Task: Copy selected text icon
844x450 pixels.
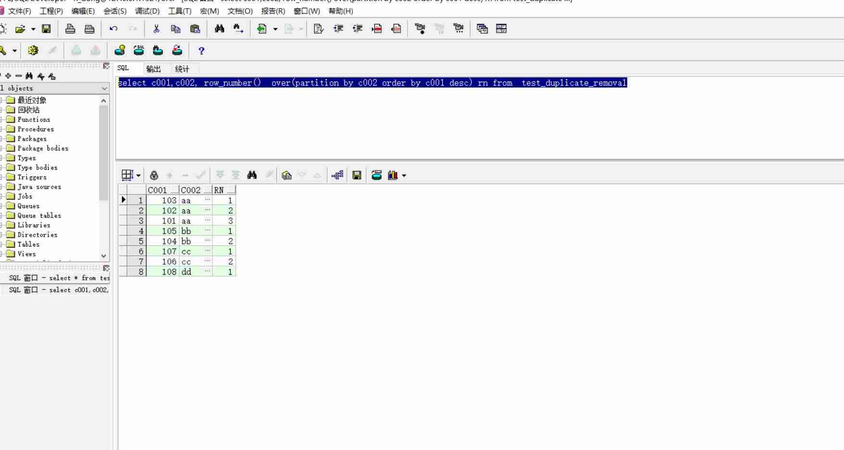Action: tap(175, 29)
